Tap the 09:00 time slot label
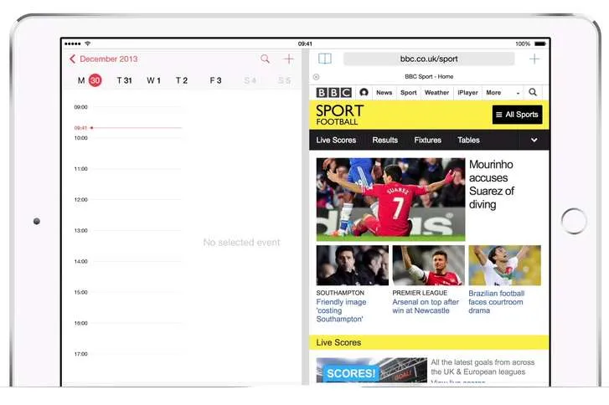This screenshot has height=405, width=609. click(x=80, y=107)
